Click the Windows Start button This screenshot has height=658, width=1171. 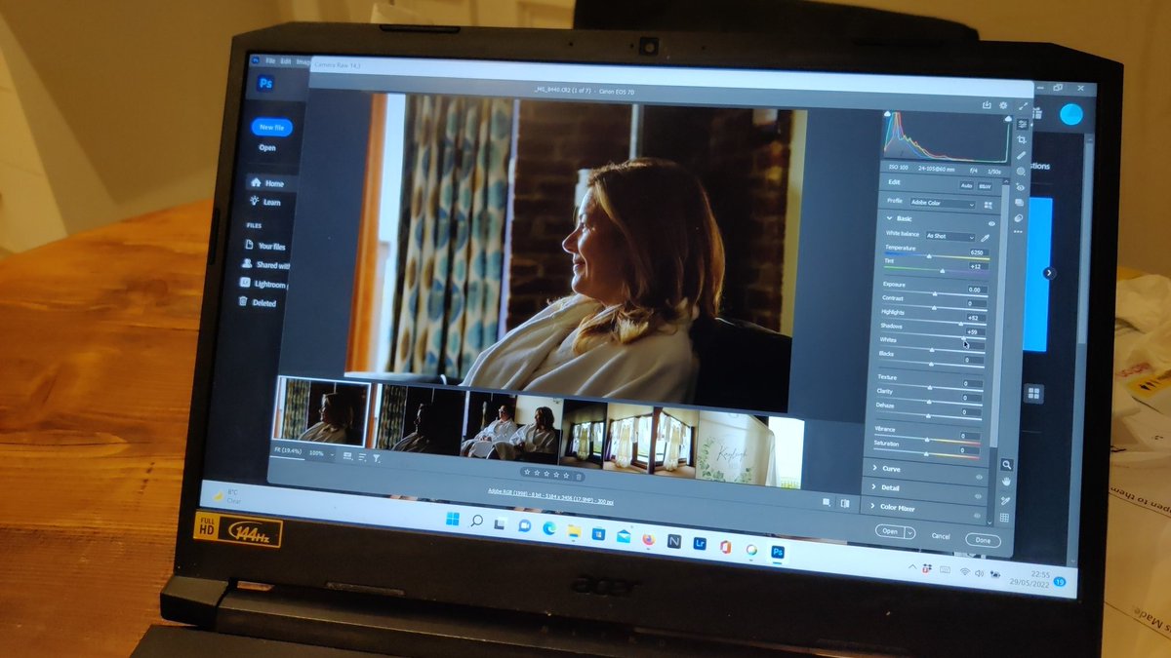point(453,520)
